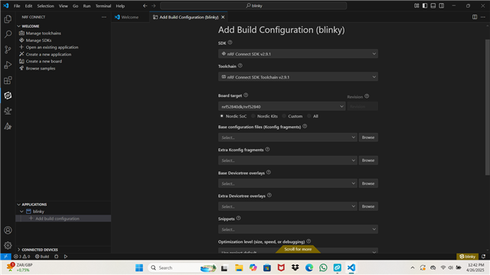This screenshot has height=275, width=490.
Task: Click Create a new application link
Action: coord(48,54)
